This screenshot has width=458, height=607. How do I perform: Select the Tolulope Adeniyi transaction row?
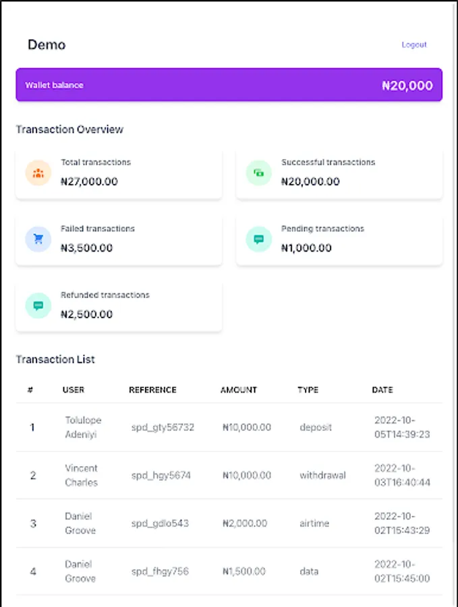(x=229, y=428)
